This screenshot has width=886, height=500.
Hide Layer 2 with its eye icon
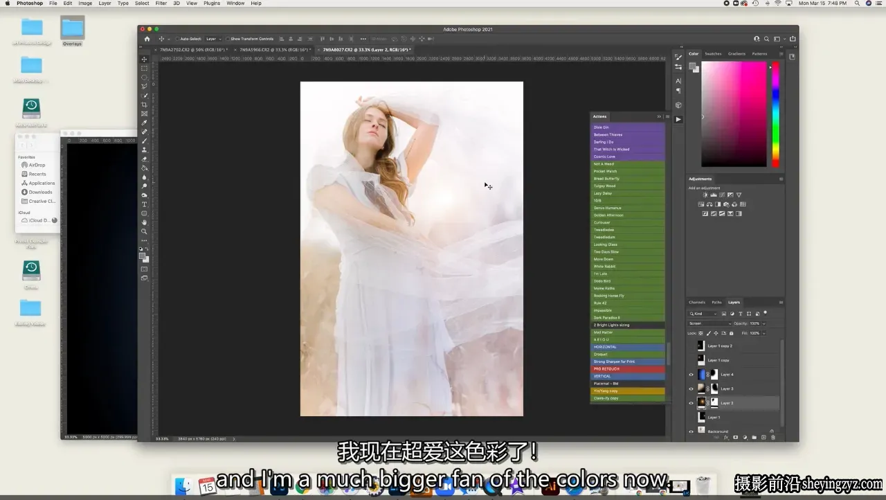click(x=691, y=403)
